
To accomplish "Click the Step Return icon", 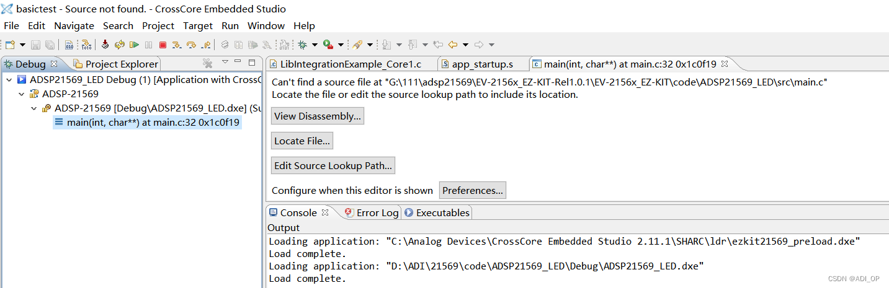I will pyautogui.click(x=206, y=45).
